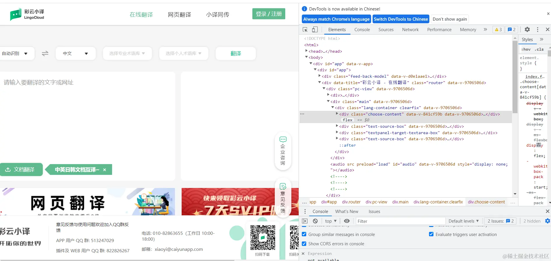Activate the DevTools inspect element picker
The width and height of the screenshot is (551, 261).
[x=305, y=30]
